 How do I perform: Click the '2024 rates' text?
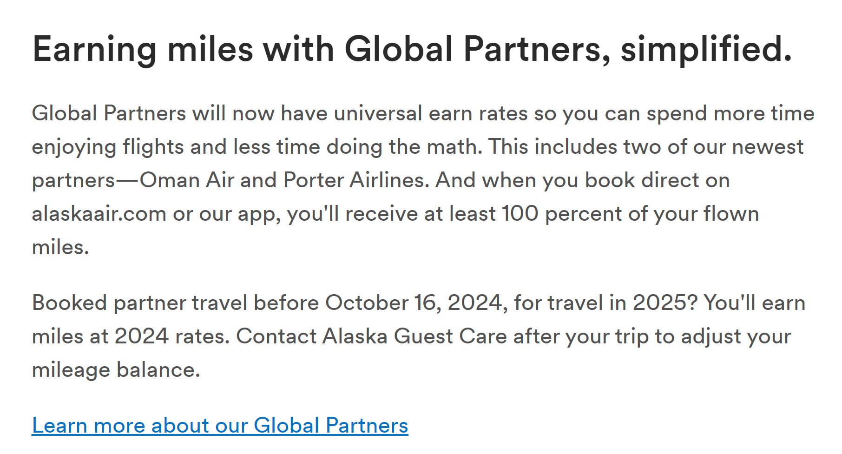pyautogui.click(x=172, y=336)
